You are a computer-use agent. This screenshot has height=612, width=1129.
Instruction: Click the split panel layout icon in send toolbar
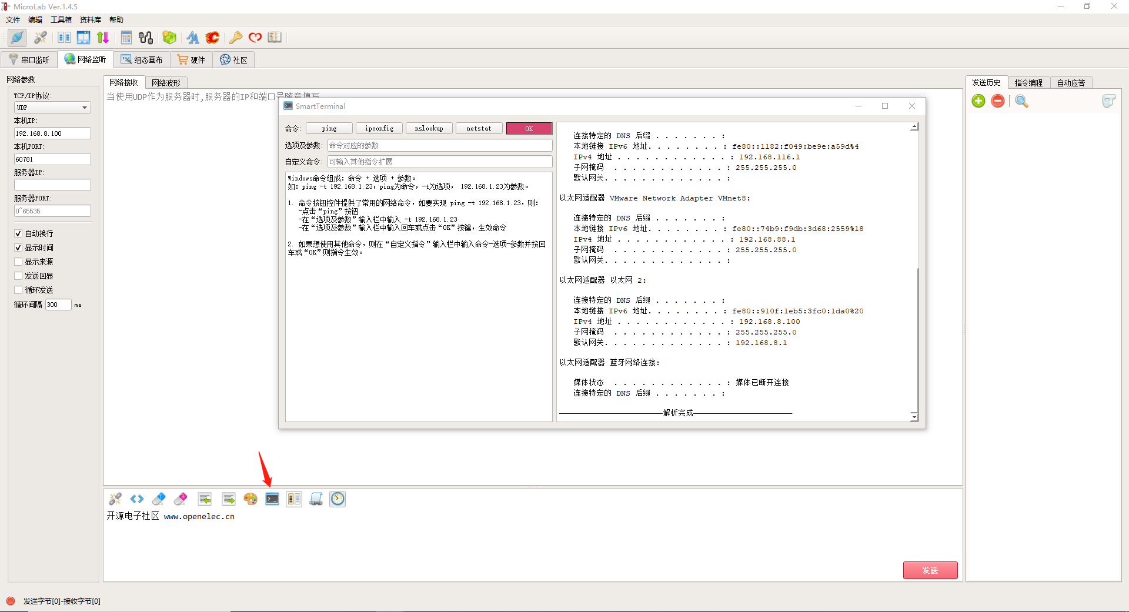[294, 499]
